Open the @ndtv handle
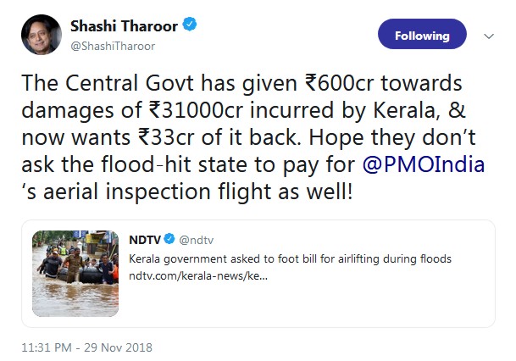Image resolution: width=516 pixels, height=361 pixels. pyautogui.click(x=196, y=240)
